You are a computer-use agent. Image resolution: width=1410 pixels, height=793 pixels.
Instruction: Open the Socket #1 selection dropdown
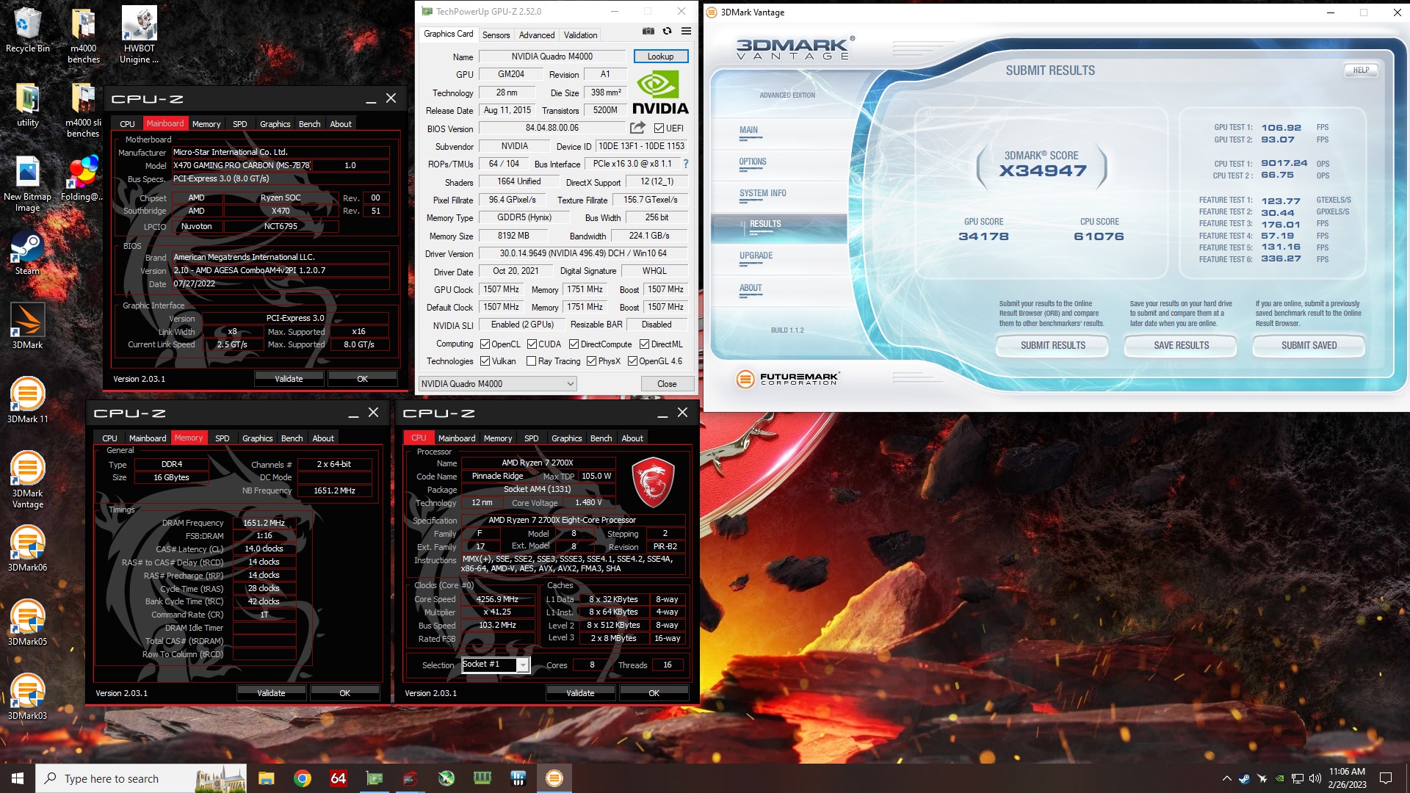[x=495, y=665]
